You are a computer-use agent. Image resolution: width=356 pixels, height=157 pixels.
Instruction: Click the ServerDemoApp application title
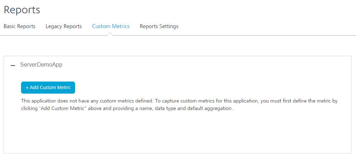point(41,65)
